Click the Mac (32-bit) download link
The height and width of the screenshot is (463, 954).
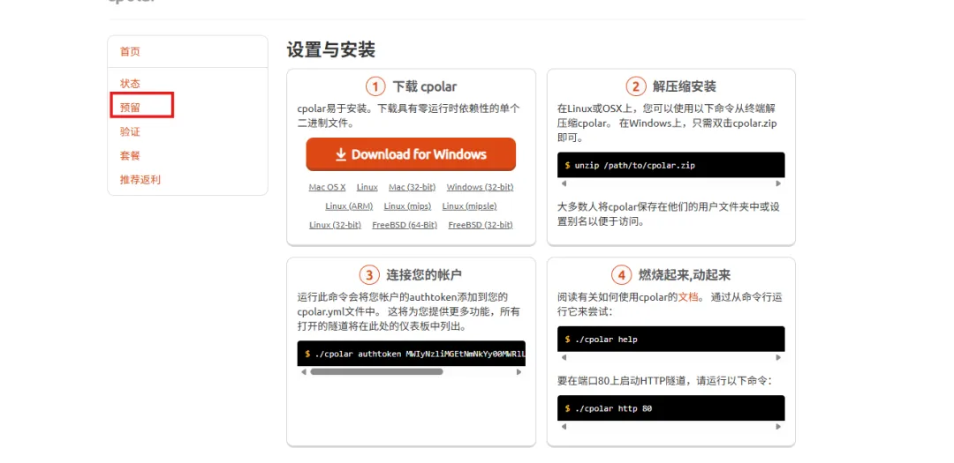point(412,187)
